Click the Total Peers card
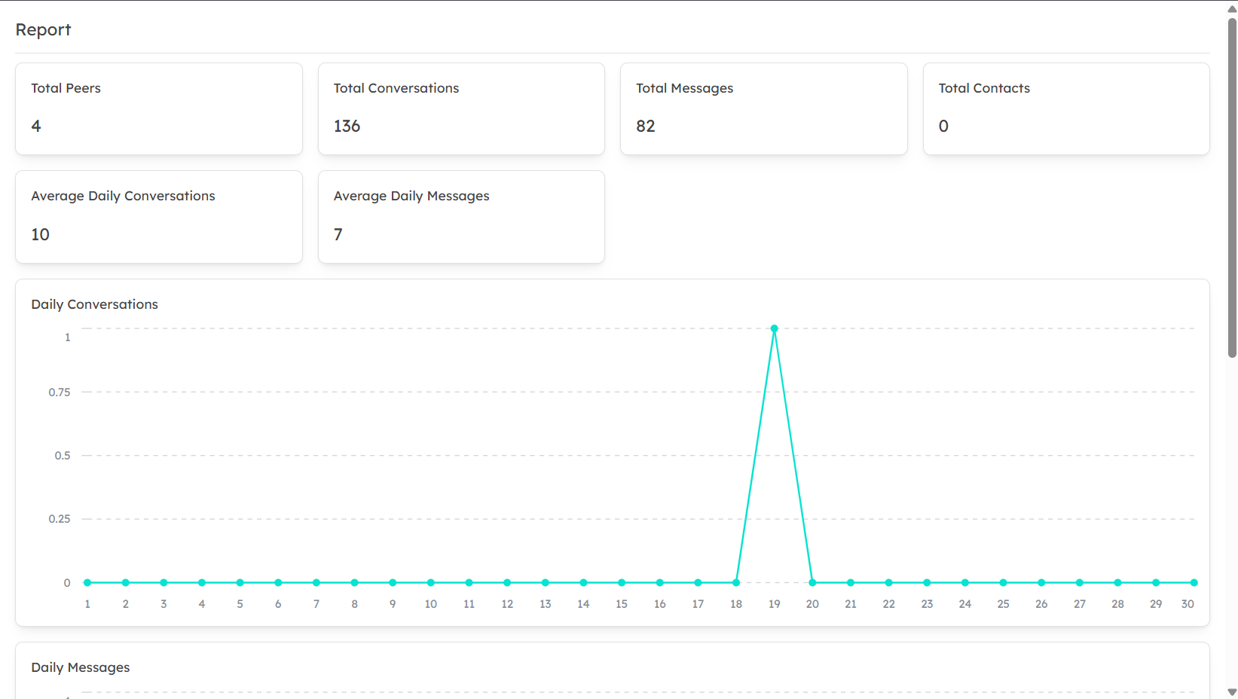This screenshot has width=1238, height=699. (159, 108)
